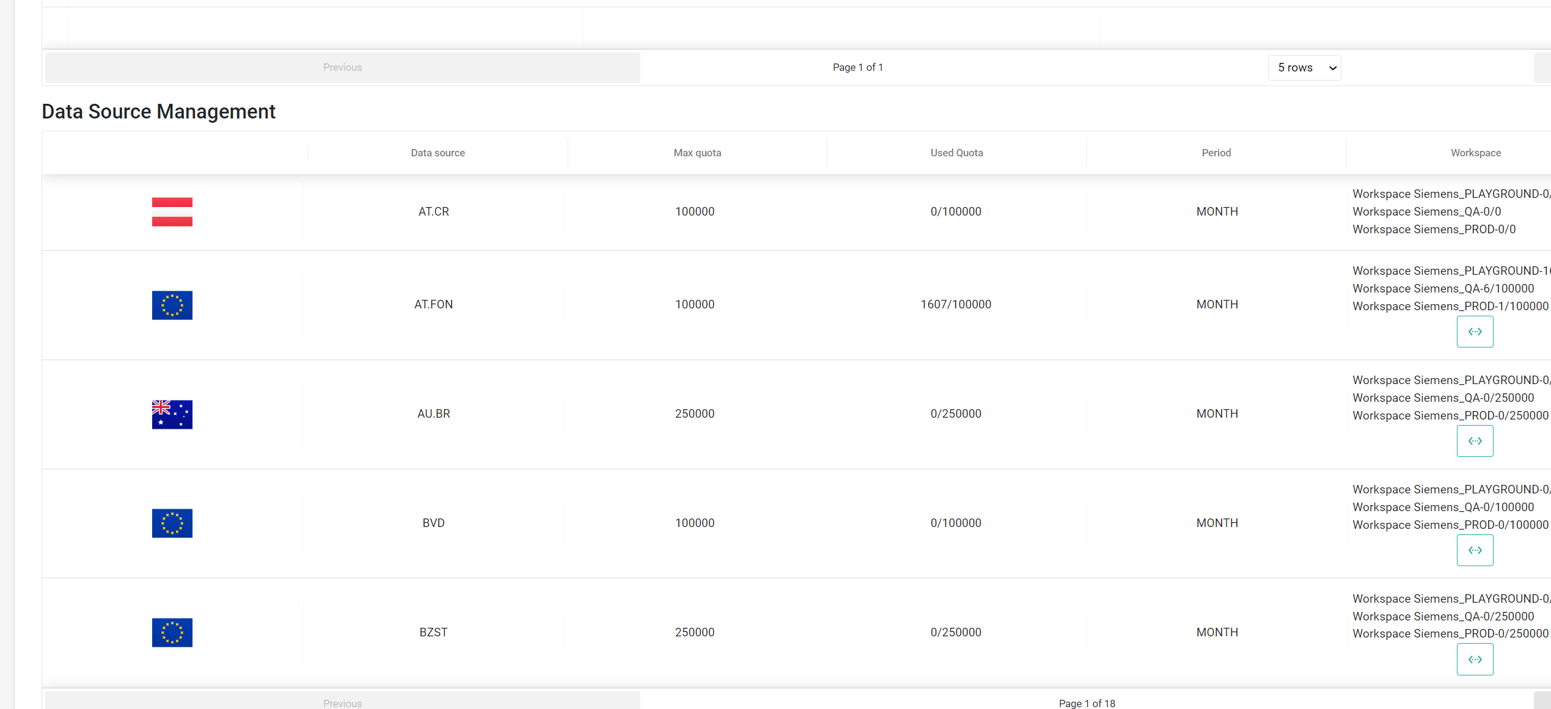The image size is (1551, 709).
Task: Click the Australia flag in AU.BR row
Action: tap(172, 414)
